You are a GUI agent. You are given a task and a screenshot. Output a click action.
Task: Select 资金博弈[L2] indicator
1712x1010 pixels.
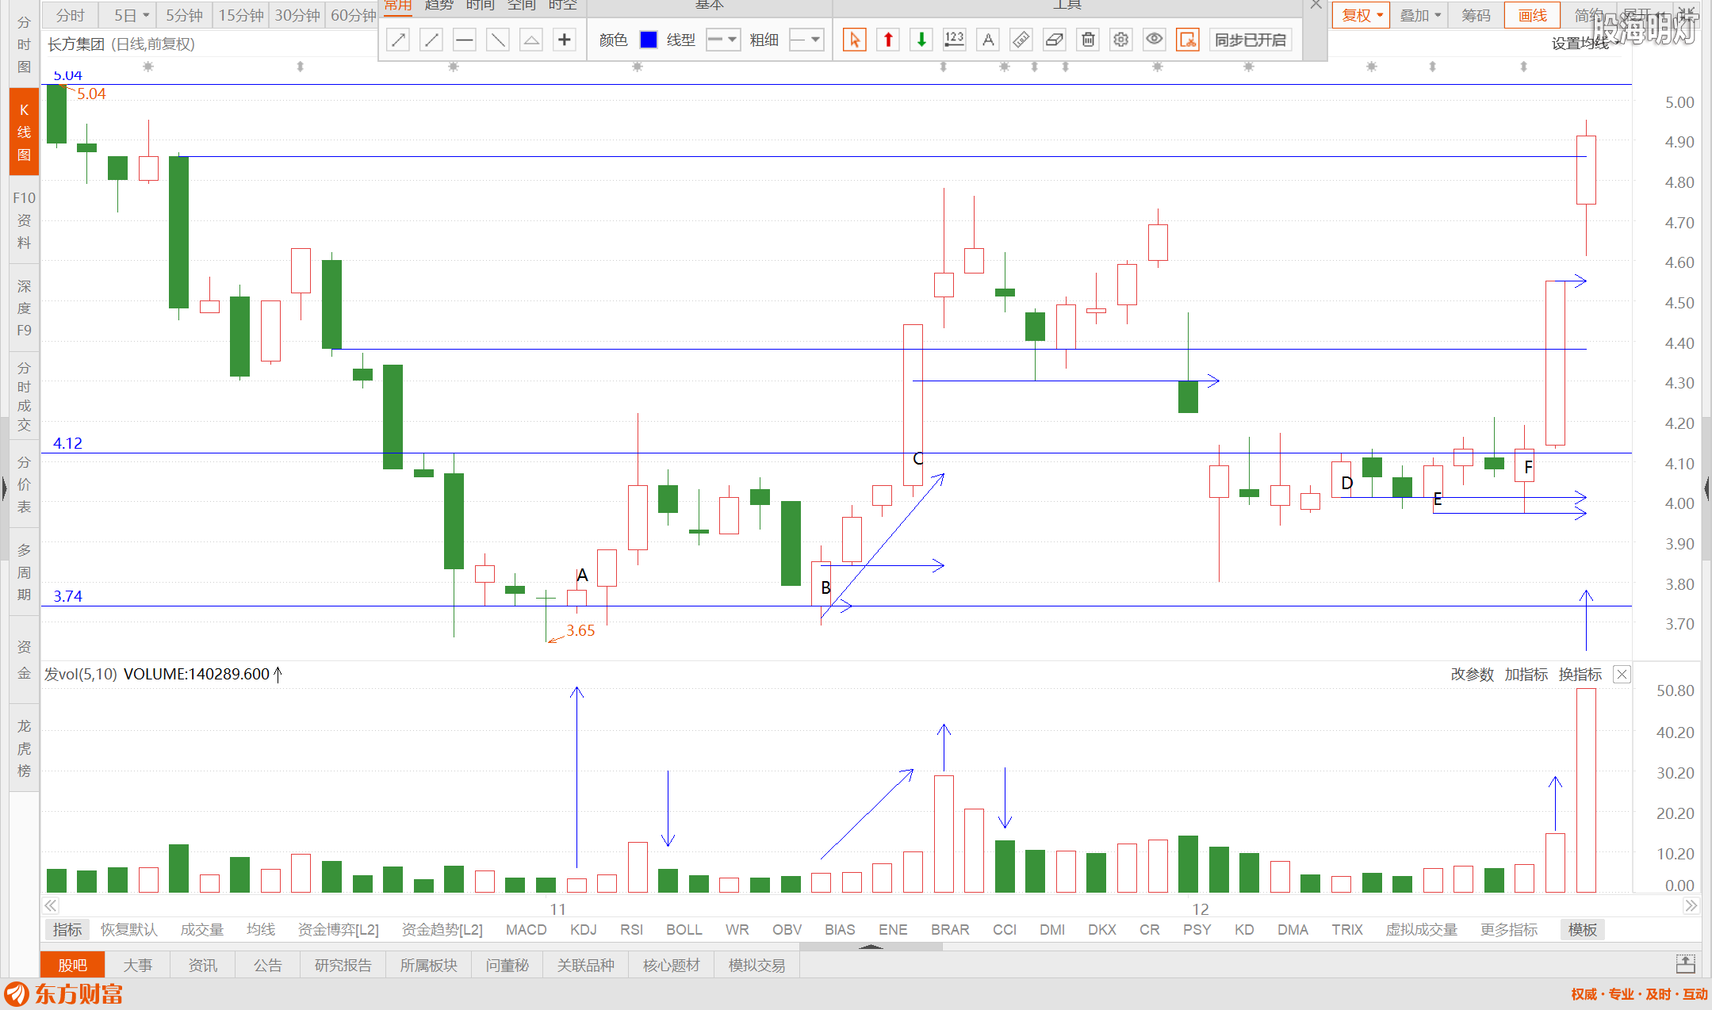338,929
